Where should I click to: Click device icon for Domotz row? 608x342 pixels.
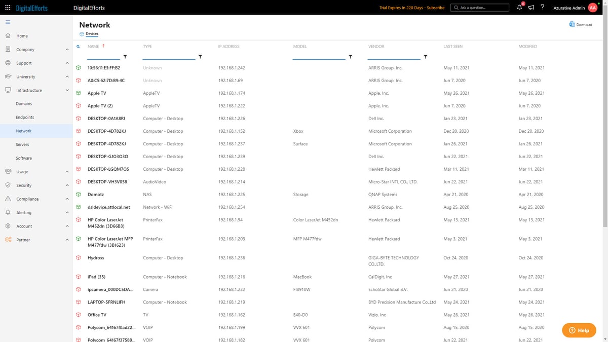[x=79, y=195]
